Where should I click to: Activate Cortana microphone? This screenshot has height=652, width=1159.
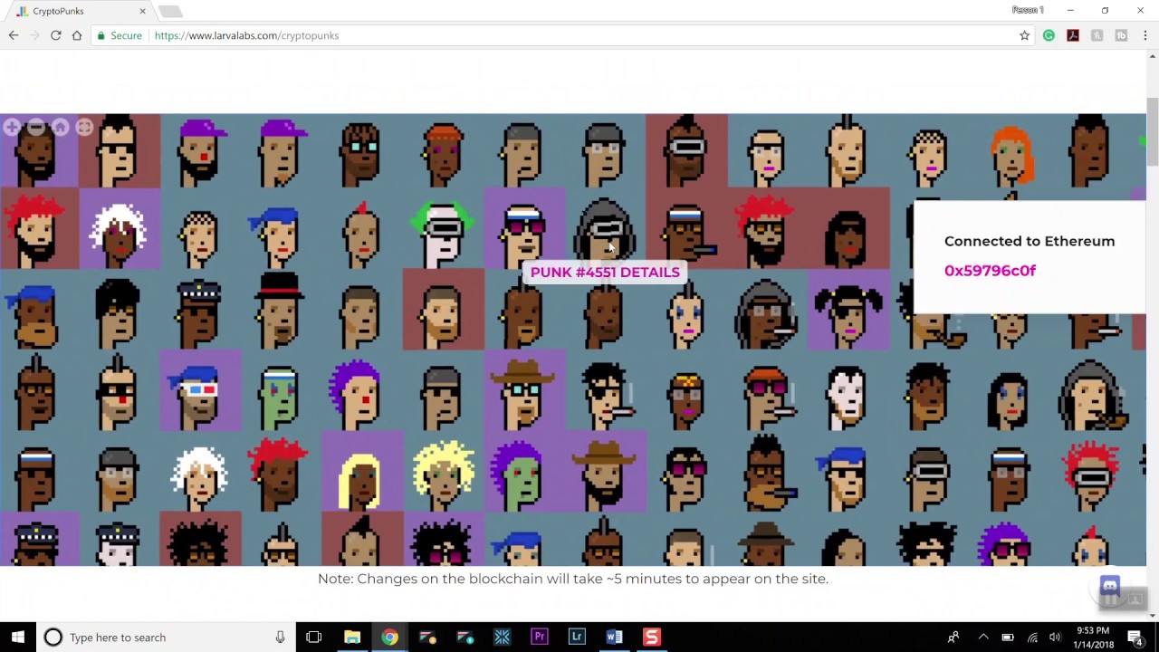click(x=280, y=638)
